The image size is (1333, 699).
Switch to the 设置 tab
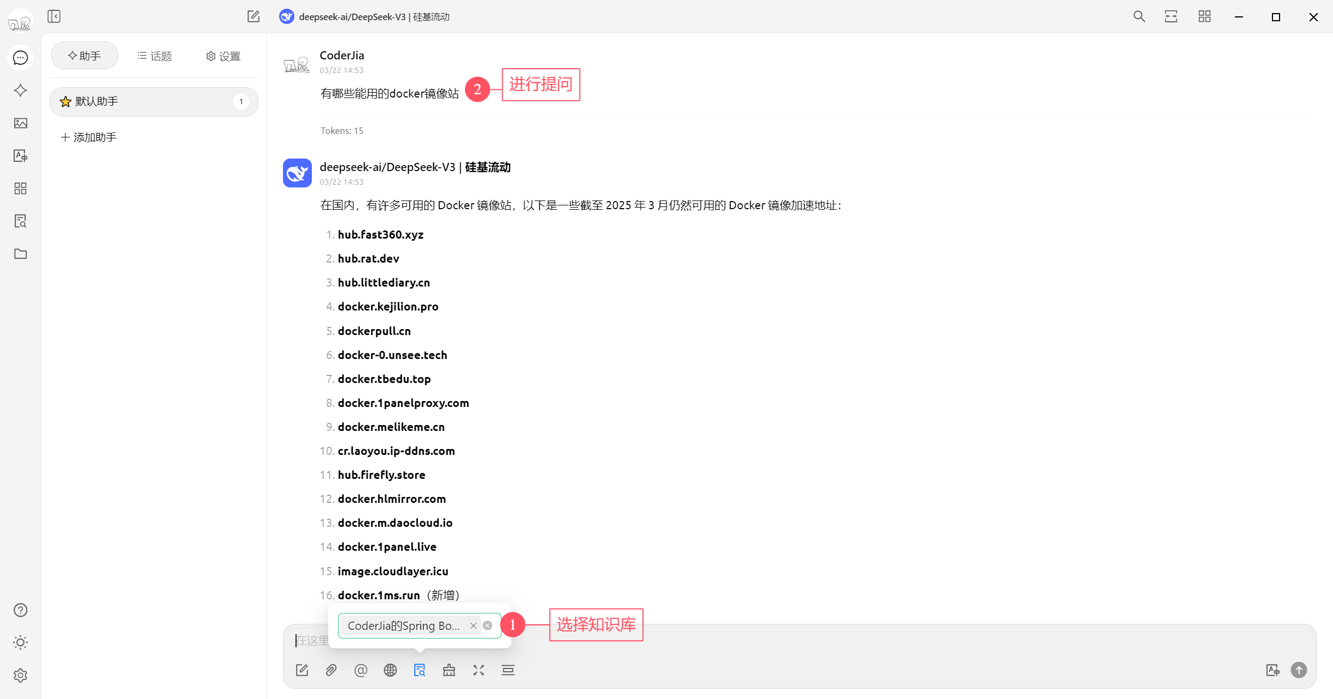(x=224, y=56)
